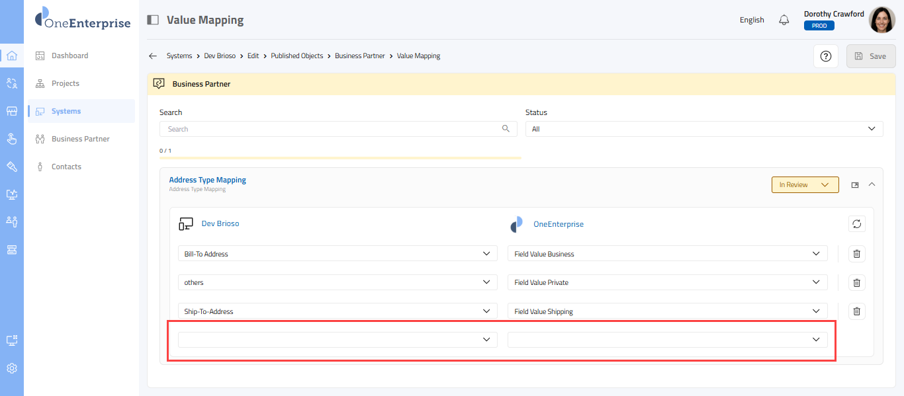Collapse the Address Type Mapping section
904x396 pixels.
[872, 185]
